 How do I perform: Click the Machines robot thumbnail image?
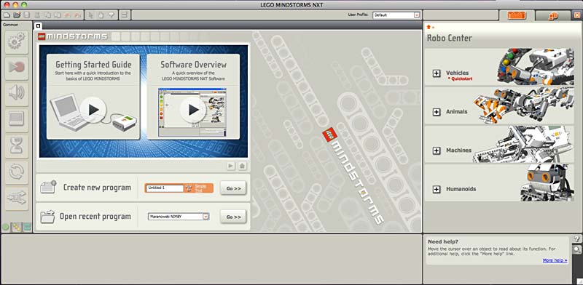(x=523, y=144)
